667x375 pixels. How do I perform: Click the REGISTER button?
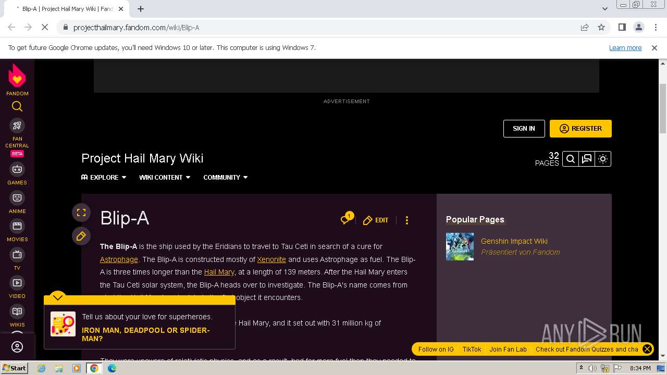point(580,129)
